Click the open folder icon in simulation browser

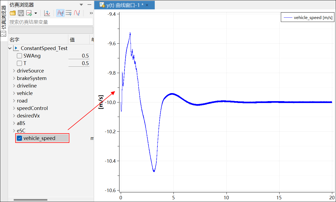click(x=13, y=13)
